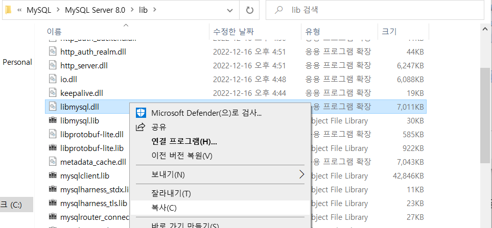The height and width of the screenshot is (228, 492).
Task: Click the mysqlharness_stdx library icon
Action: coord(53,189)
